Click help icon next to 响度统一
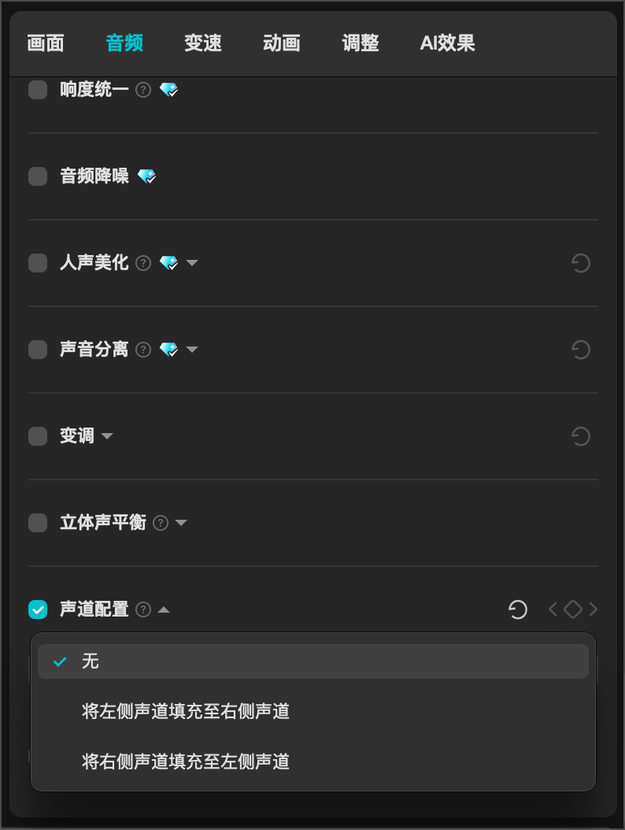This screenshot has height=830, width=625. click(143, 90)
